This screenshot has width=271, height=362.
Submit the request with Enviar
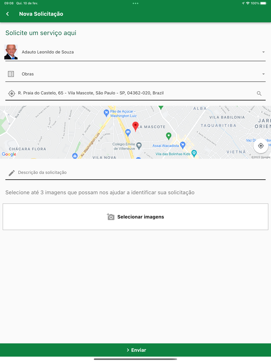[x=135, y=350]
